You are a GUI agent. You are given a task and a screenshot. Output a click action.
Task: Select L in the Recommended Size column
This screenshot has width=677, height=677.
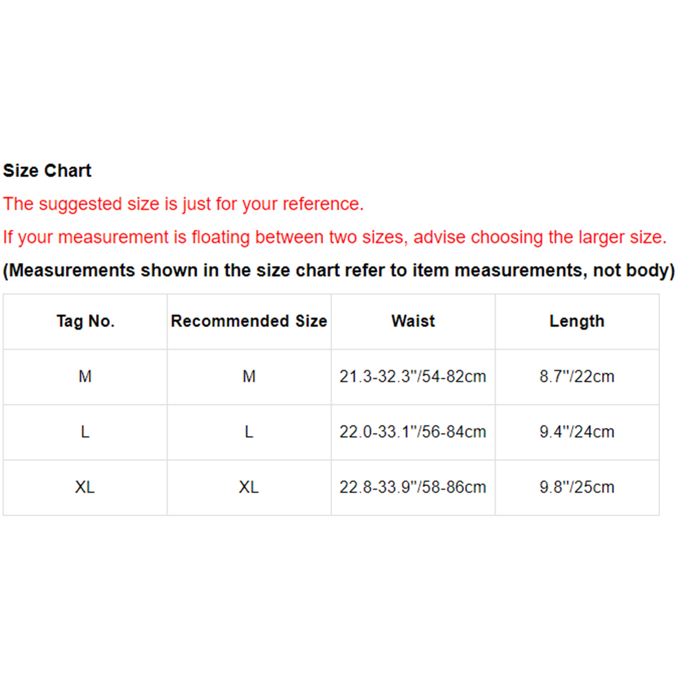tap(249, 432)
